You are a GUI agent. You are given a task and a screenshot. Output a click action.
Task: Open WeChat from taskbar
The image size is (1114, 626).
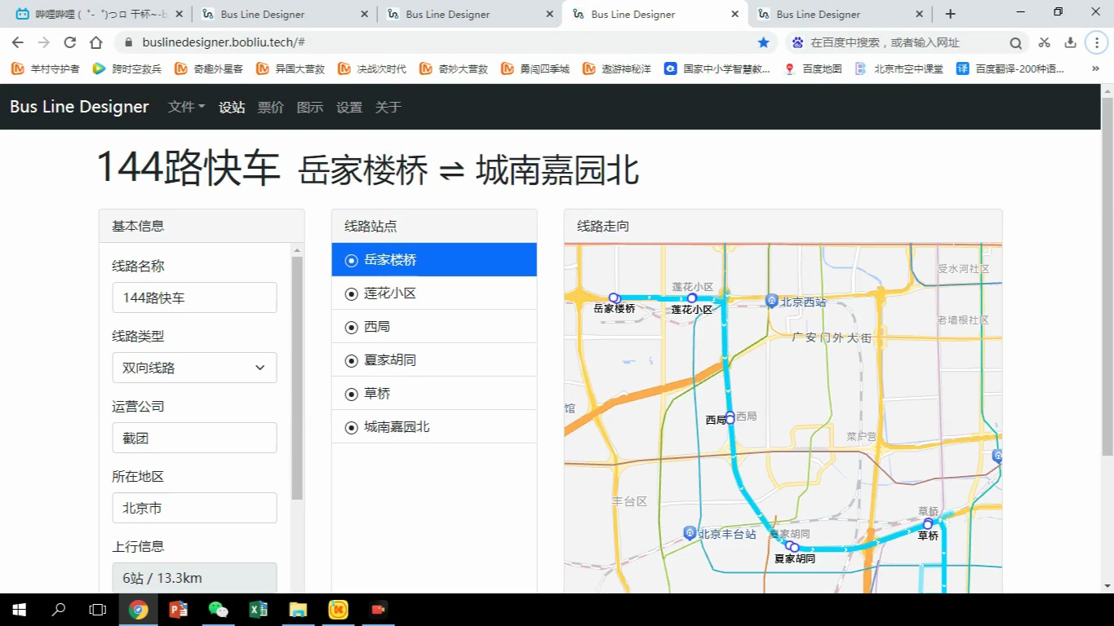(x=218, y=609)
